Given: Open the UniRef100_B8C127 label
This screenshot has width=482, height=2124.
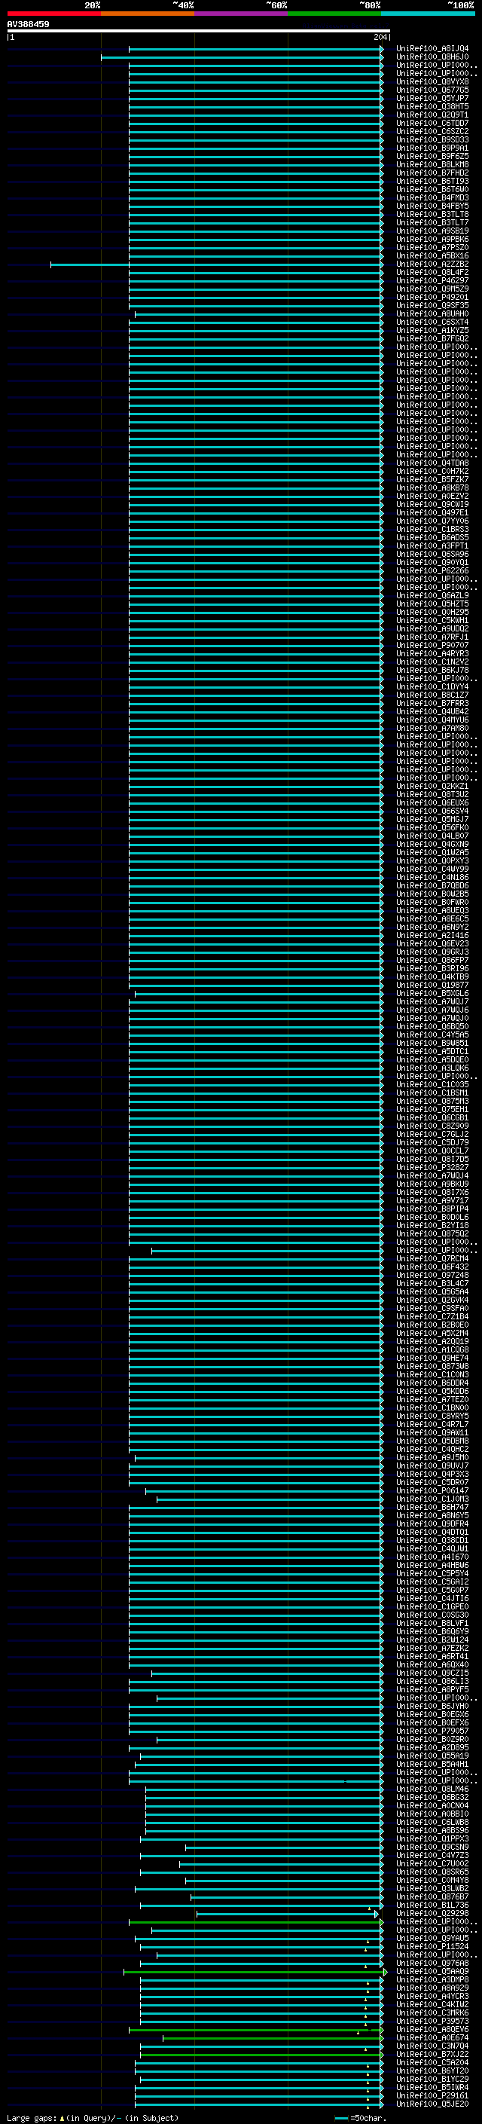Looking at the screenshot, I should point(432,695).
